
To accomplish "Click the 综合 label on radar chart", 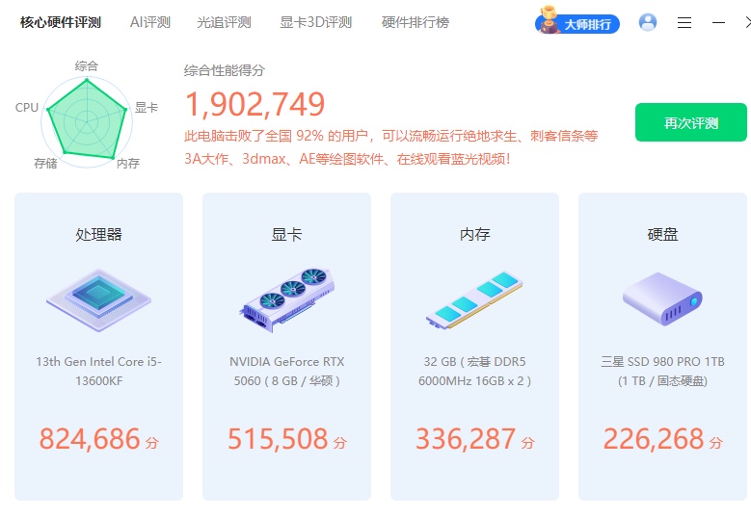I will pos(87,65).
